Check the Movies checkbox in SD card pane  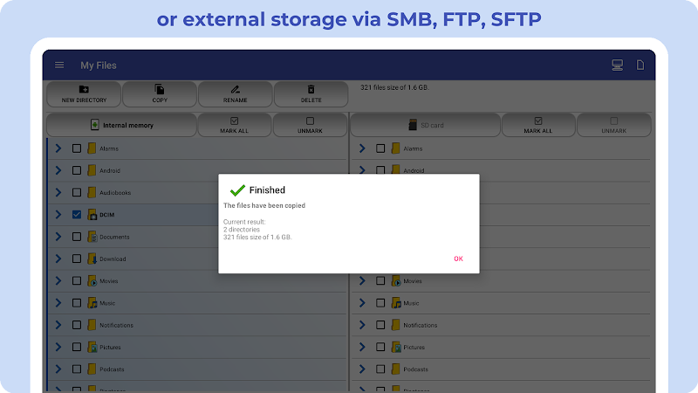click(x=380, y=280)
